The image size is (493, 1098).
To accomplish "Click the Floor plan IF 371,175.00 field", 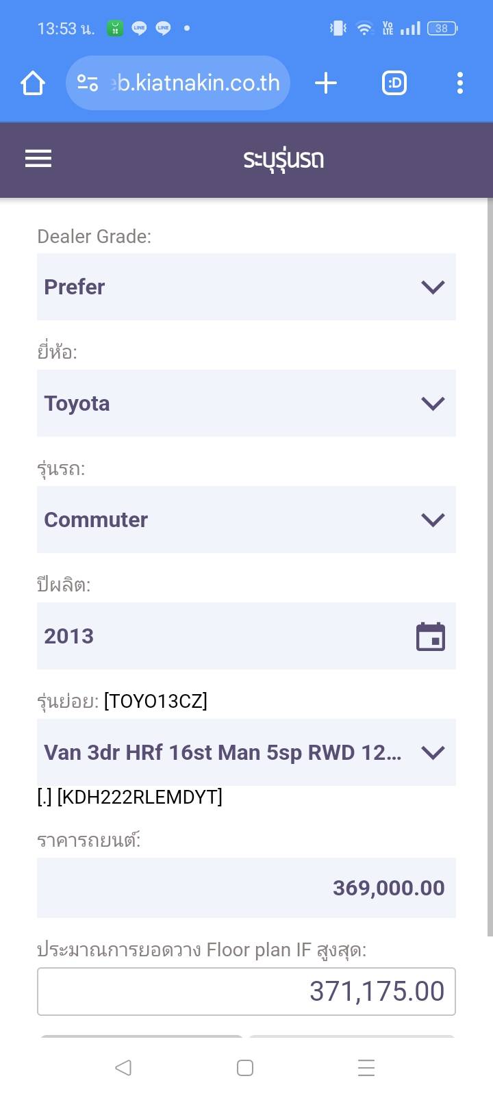I will (246, 991).
